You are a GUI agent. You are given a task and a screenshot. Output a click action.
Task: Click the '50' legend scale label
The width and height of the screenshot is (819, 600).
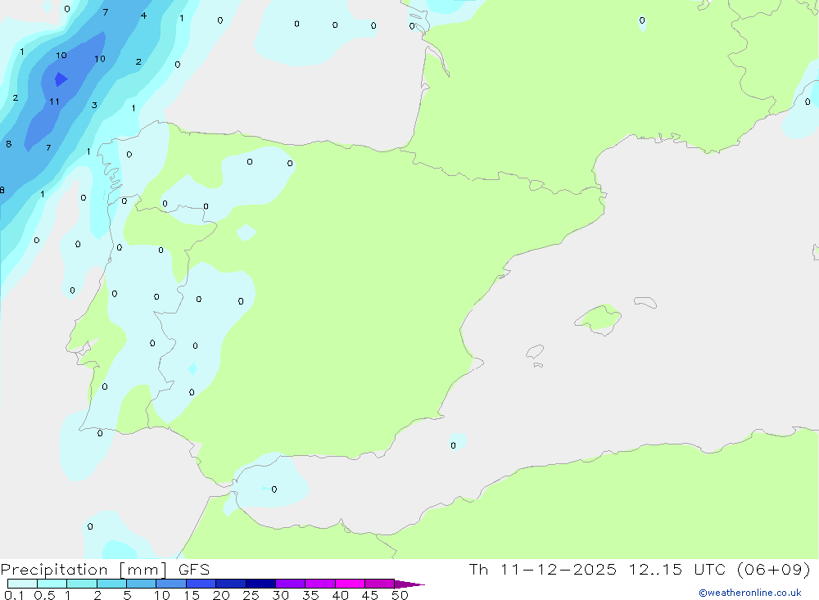click(x=400, y=595)
